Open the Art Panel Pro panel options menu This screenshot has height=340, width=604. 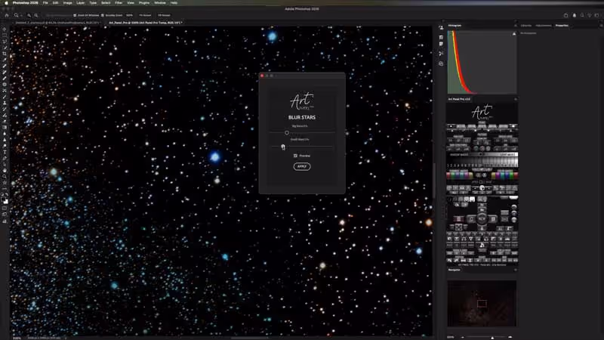[x=516, y=99]
